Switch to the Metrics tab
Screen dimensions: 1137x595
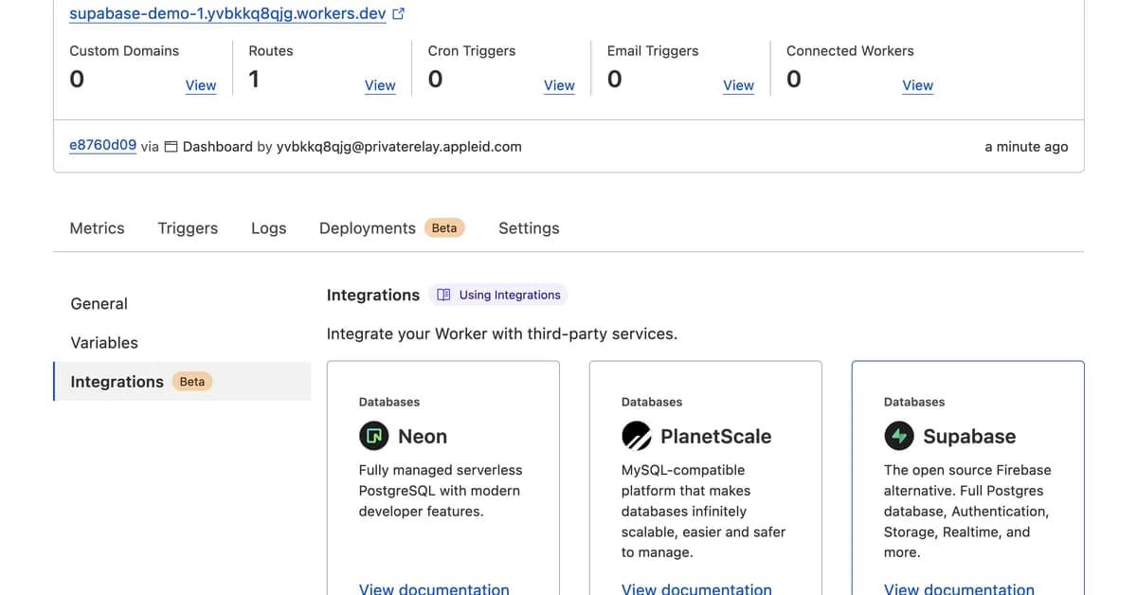[x=97, y=227]
